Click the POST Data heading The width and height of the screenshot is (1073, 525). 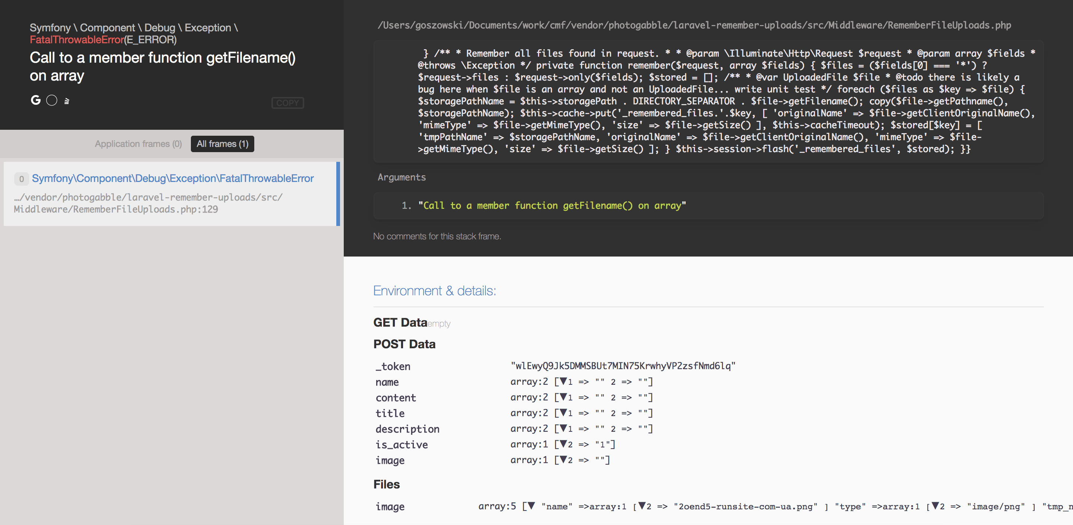coord(405,344)
